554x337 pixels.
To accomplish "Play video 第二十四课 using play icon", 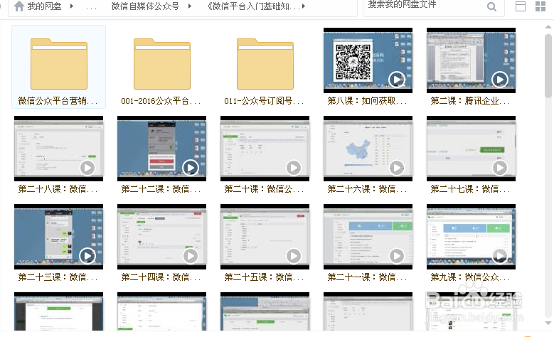I will (191, 256).
